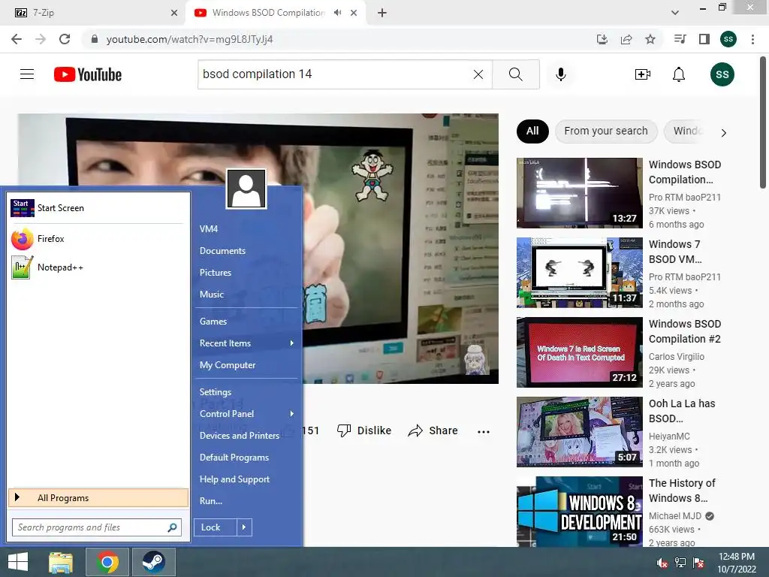This screenshot has height=577, width=769.
Task: Open File Explorer on taskbar
Action: coord(61,562)
